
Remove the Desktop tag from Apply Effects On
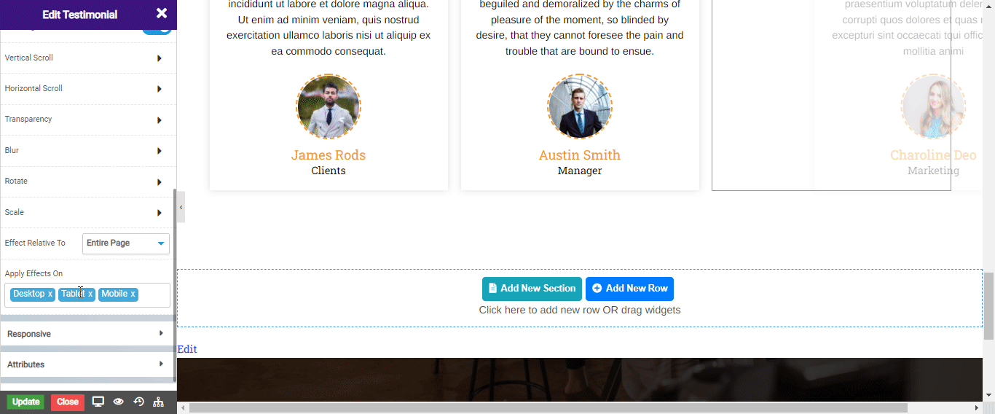[50, 294]
